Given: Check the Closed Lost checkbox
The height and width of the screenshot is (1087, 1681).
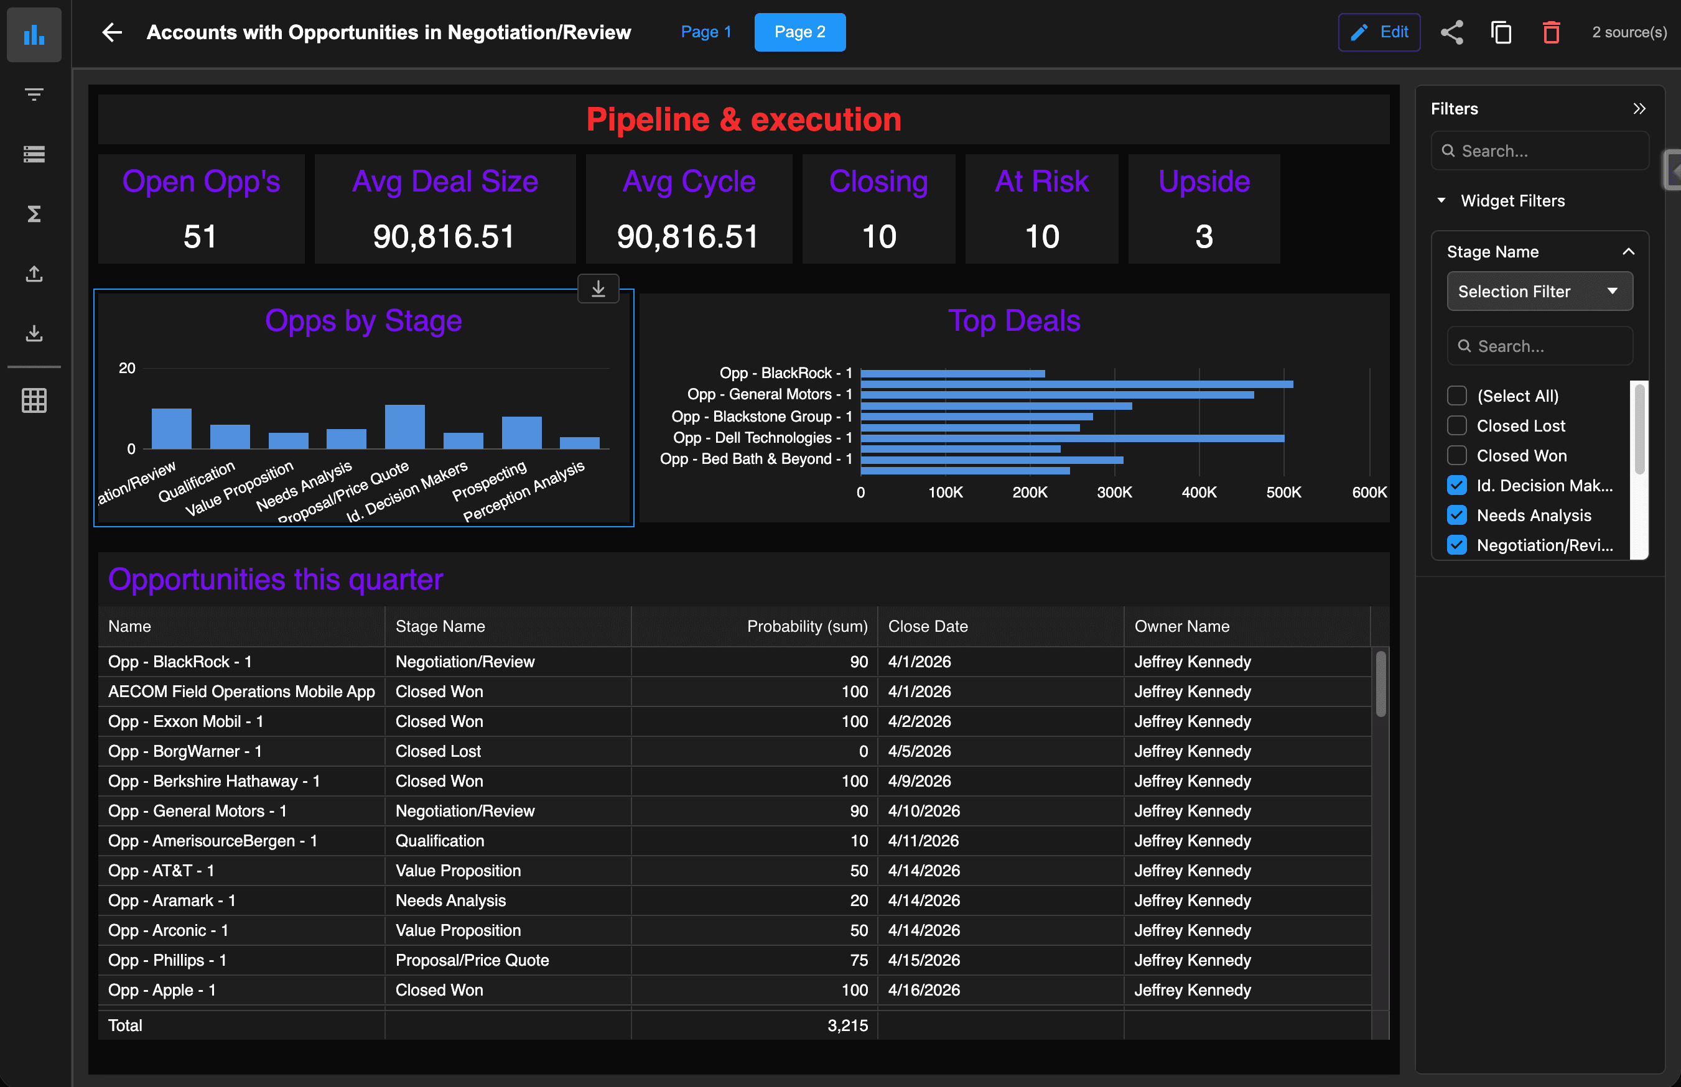Looking at the screenshot, I should tap(1456, 425).
